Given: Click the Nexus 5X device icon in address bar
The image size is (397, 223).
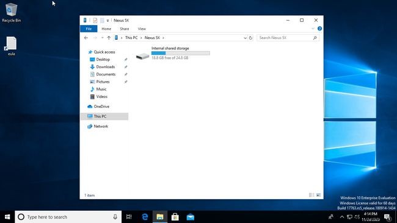Looking at the screenshot, I should pyautogui.click(x=116, y=38).
